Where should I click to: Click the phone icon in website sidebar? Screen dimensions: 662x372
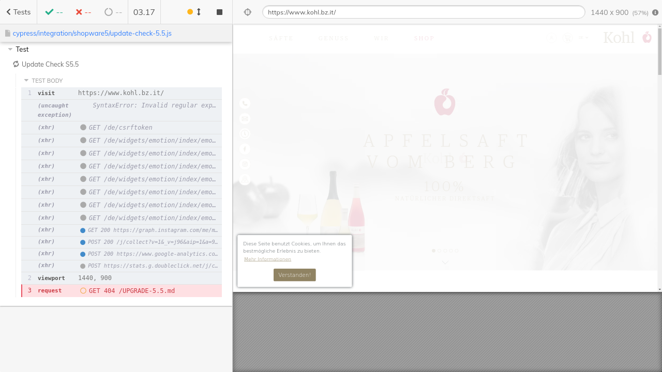[x=245, y=103]
